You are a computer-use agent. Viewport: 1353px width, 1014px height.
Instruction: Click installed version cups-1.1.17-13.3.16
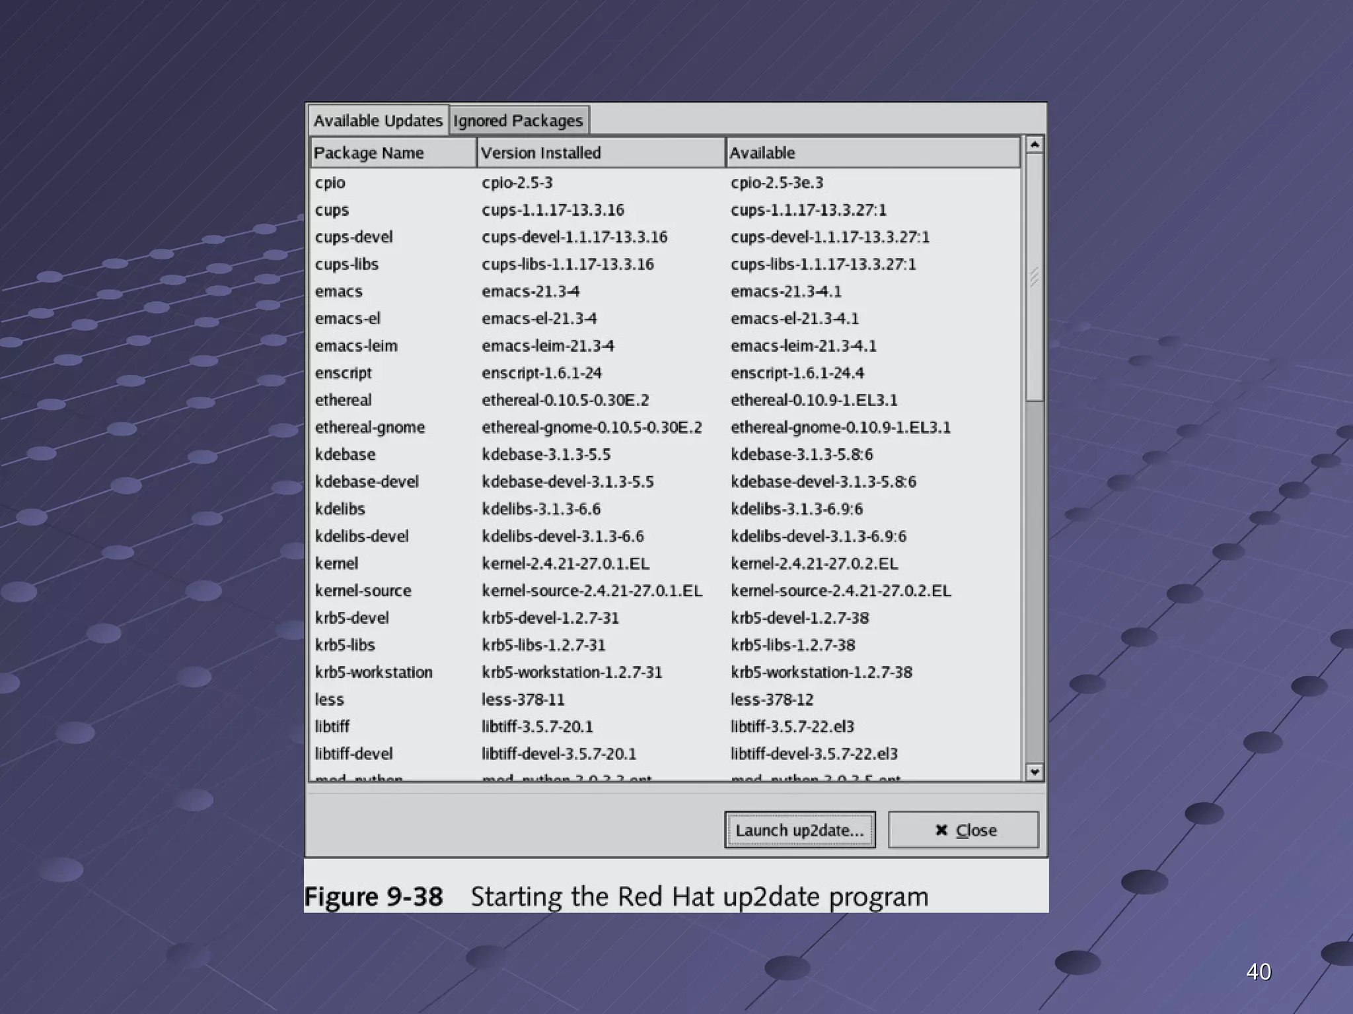[553, 210]
